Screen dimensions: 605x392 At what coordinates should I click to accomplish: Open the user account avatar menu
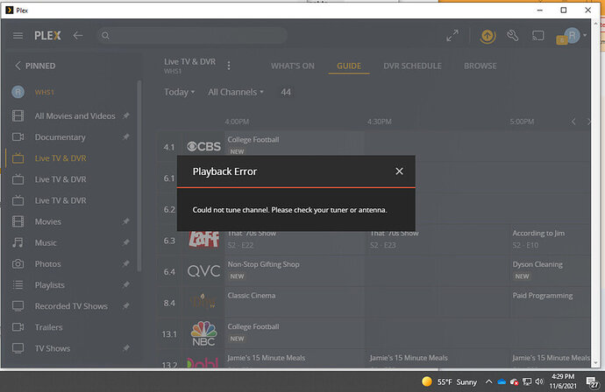click(573, 36)
